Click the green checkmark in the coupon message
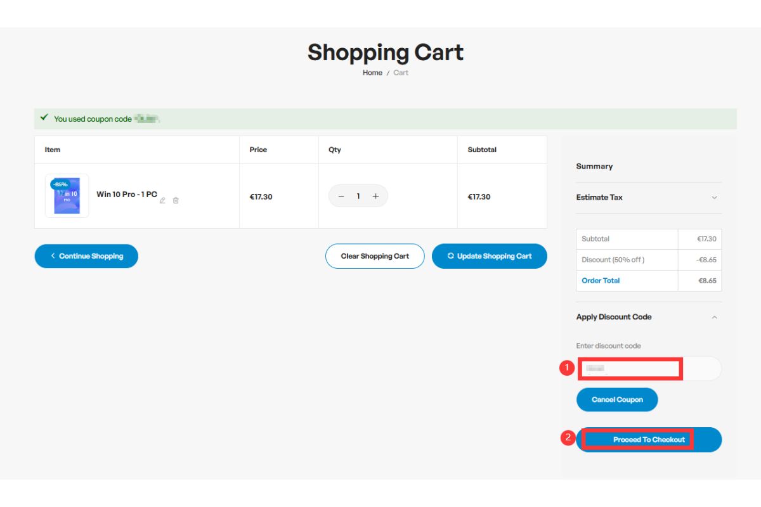 point(44,118)
